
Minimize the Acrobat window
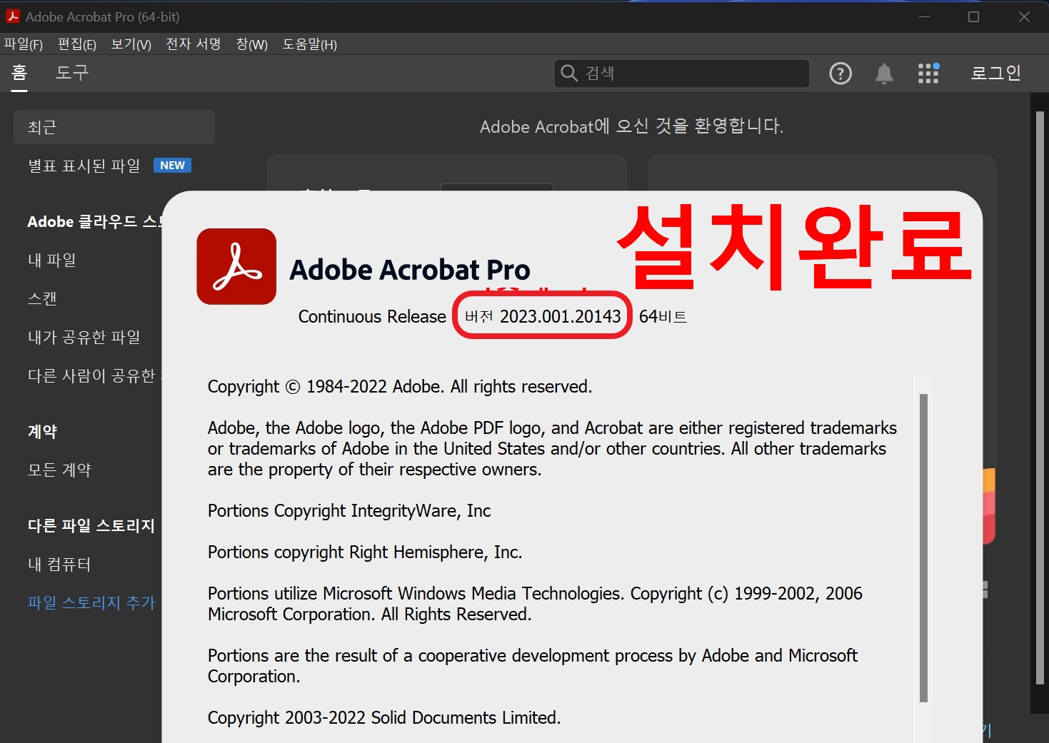(x=924, y=16)
